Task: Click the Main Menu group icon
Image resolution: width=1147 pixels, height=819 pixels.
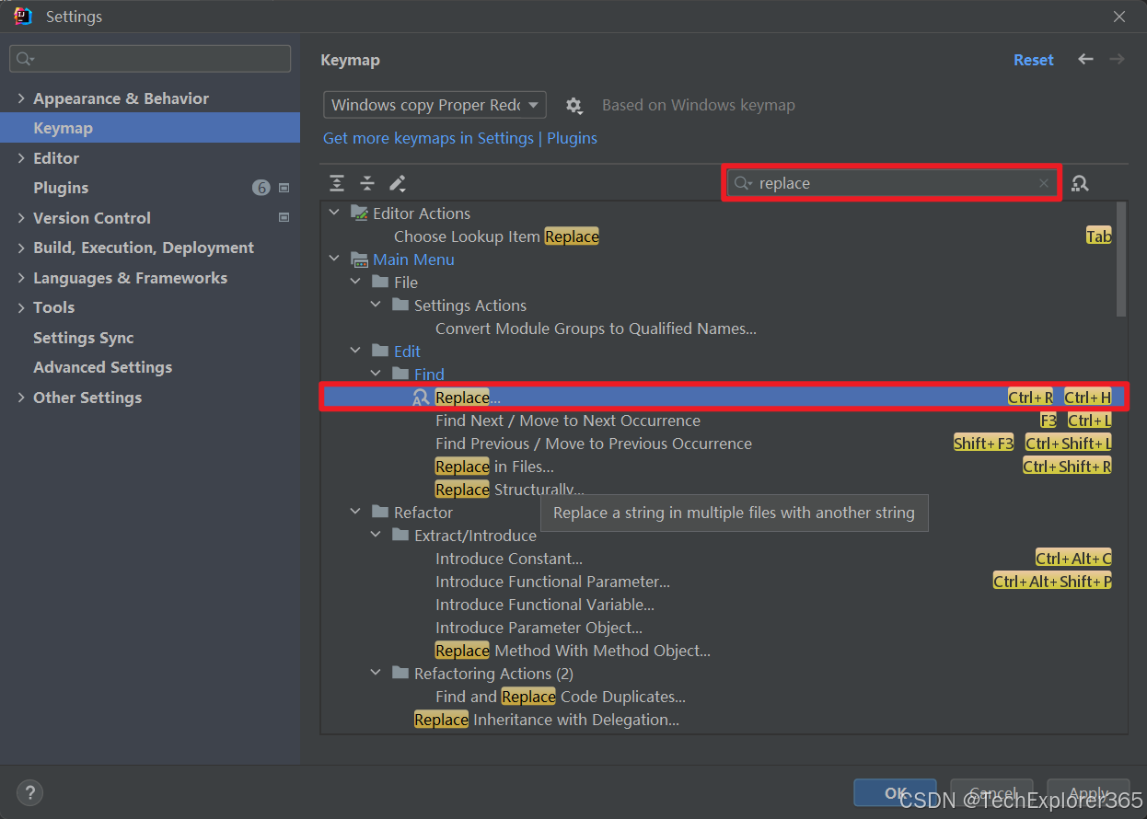Action: click(x=359, y=260)
